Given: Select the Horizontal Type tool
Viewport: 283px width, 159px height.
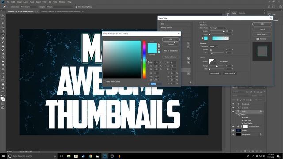Looking at the screenshot, I should coord(3,72).
